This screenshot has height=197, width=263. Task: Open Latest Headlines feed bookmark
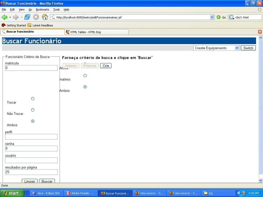coord(40,25)
